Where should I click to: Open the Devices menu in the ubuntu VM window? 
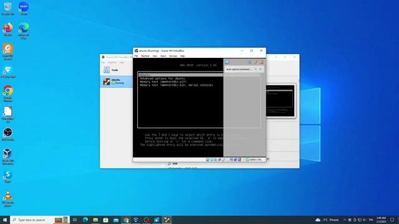click(173, 56)
